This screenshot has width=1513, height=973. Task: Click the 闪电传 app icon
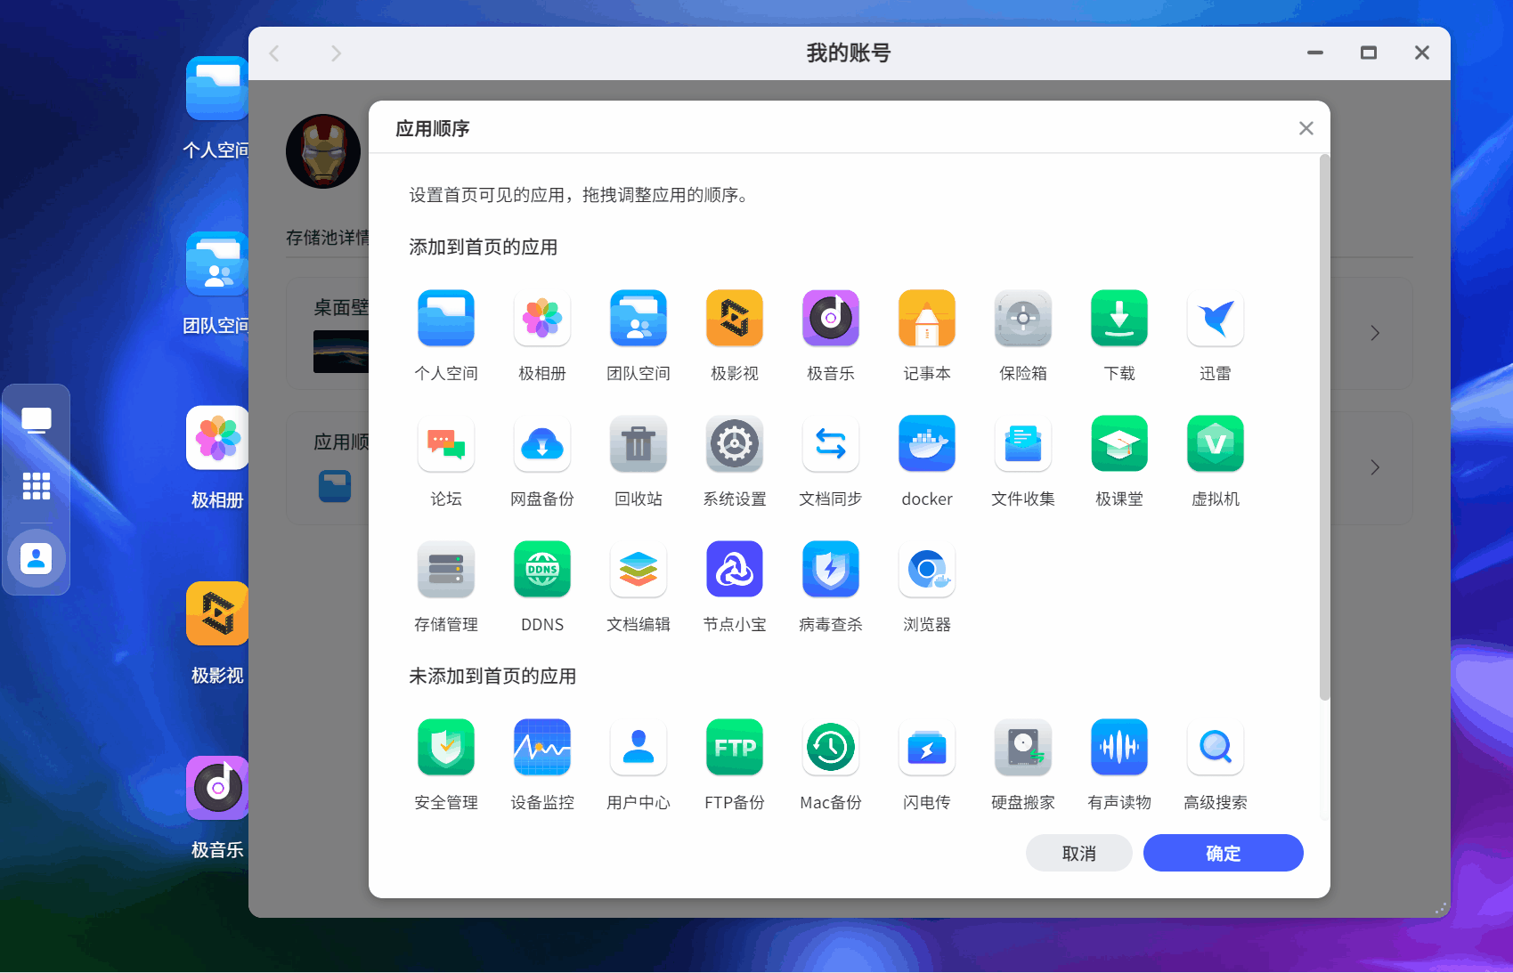click(x=927, y=747)
